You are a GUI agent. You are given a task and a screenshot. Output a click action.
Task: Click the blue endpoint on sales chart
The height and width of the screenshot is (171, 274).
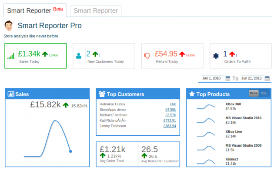tap(70, 151)
